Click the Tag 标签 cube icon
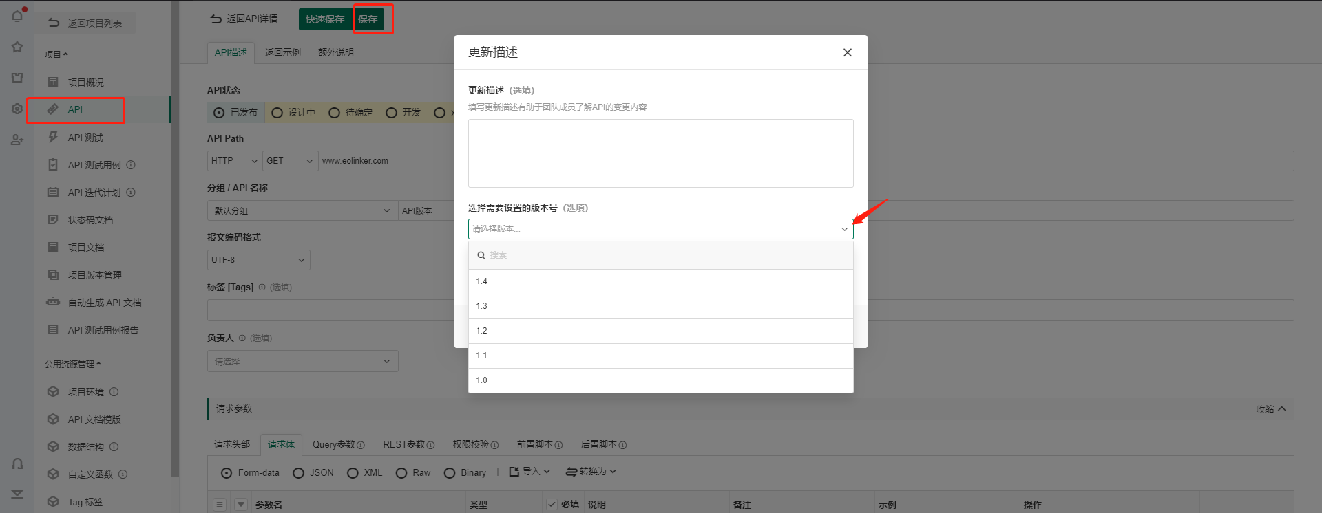Screen dimensions: 1322x513 [x=53, y=502]
